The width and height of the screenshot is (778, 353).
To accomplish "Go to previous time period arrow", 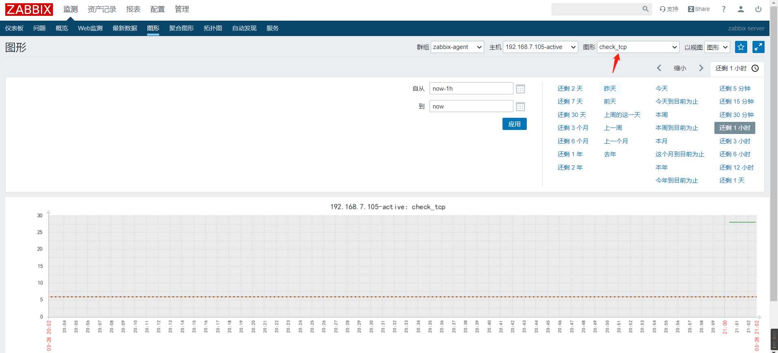I will tap(659, 68).
